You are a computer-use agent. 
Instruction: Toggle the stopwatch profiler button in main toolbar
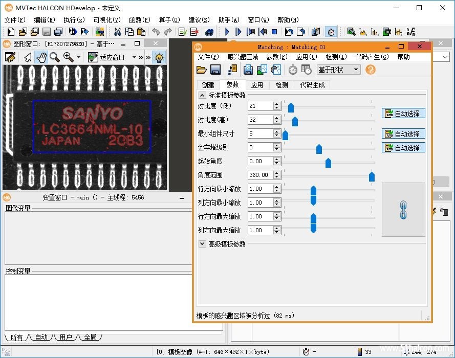tap(331, 32)
